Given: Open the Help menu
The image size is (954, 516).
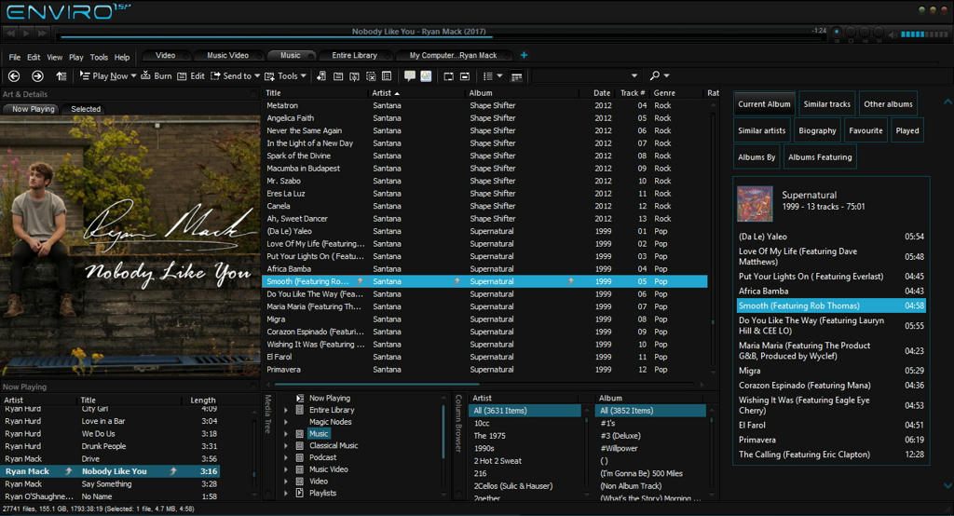Looking at the screenshot, I should click(x=122, y=57).
